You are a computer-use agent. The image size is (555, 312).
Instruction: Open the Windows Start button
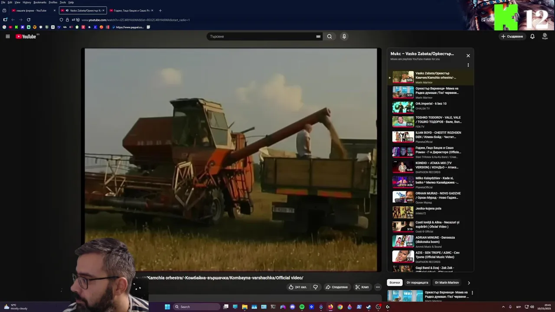pyautogui.click(x=167, y=307)
